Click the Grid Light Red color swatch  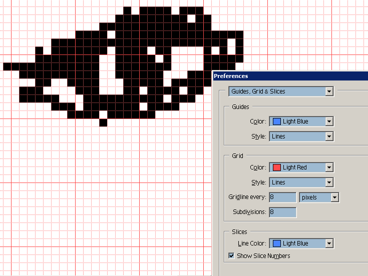pyautogui.click(x=277, y=167)
